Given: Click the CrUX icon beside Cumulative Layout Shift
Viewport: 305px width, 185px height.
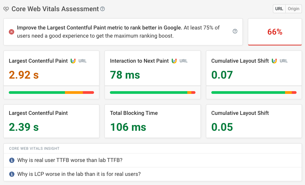Looking at the screenshot, I should (x=274, y=61).
